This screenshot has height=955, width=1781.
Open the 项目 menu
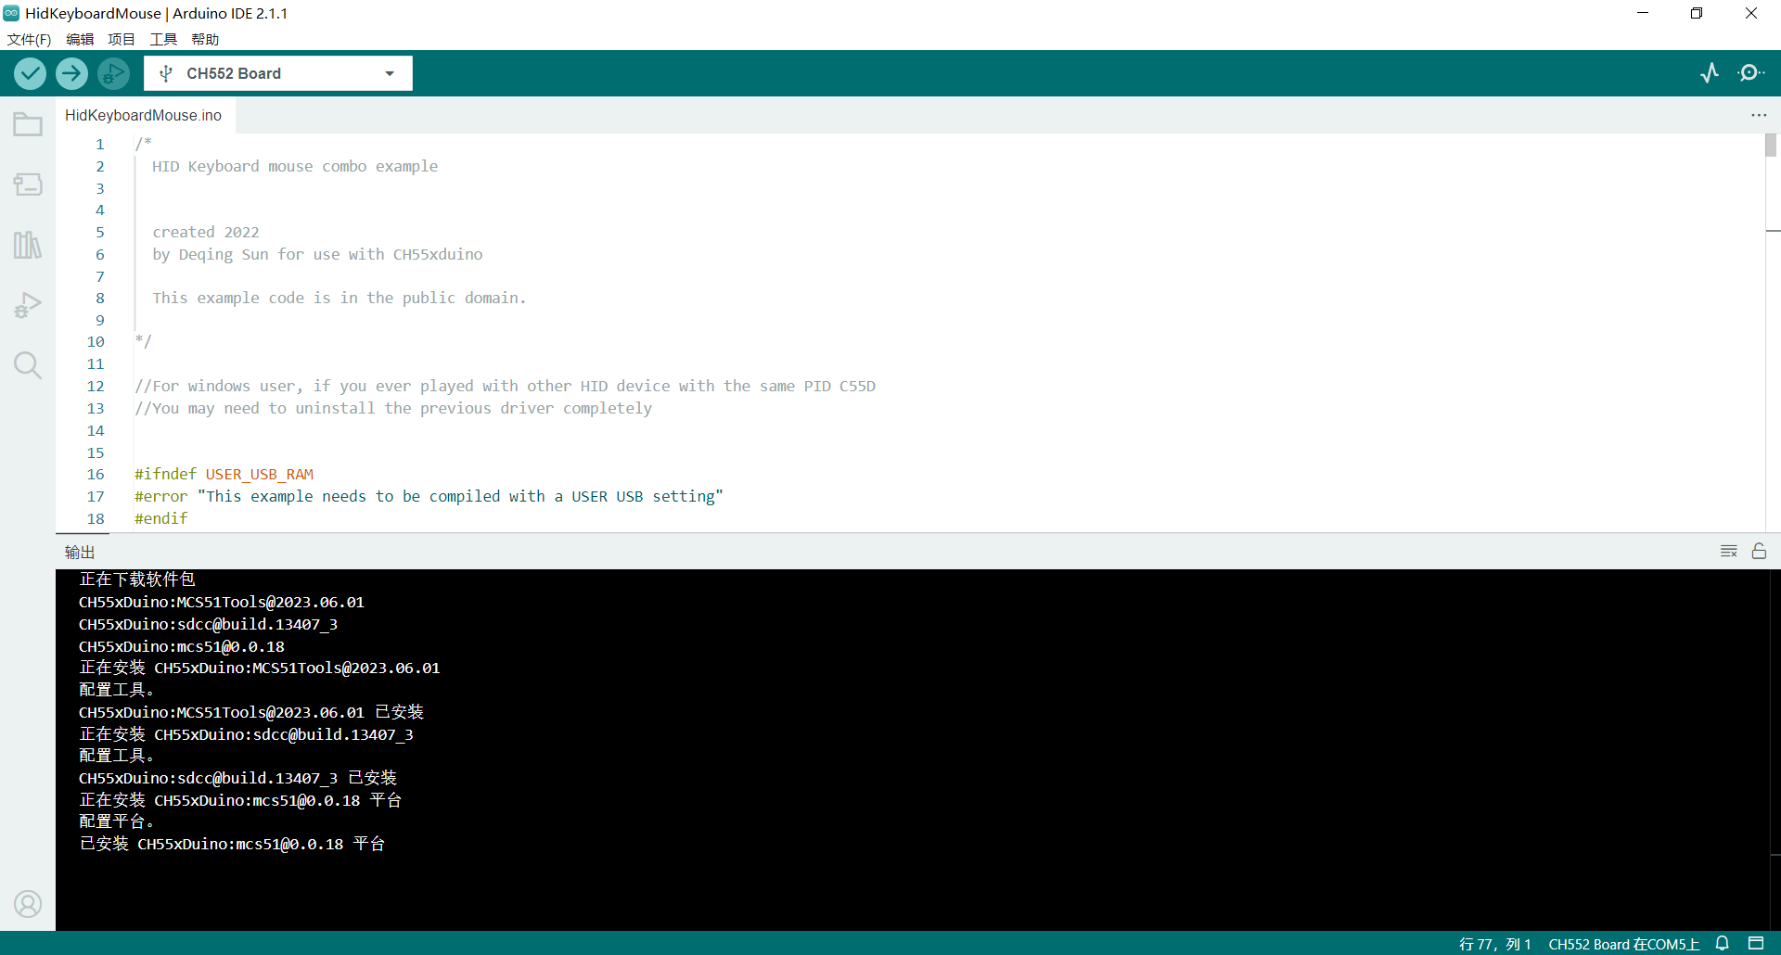pyautogui.click(x=122, y=39)
